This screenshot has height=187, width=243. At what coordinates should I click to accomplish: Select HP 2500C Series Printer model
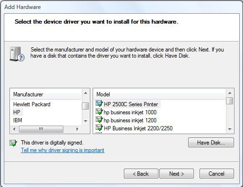point(131,104)
